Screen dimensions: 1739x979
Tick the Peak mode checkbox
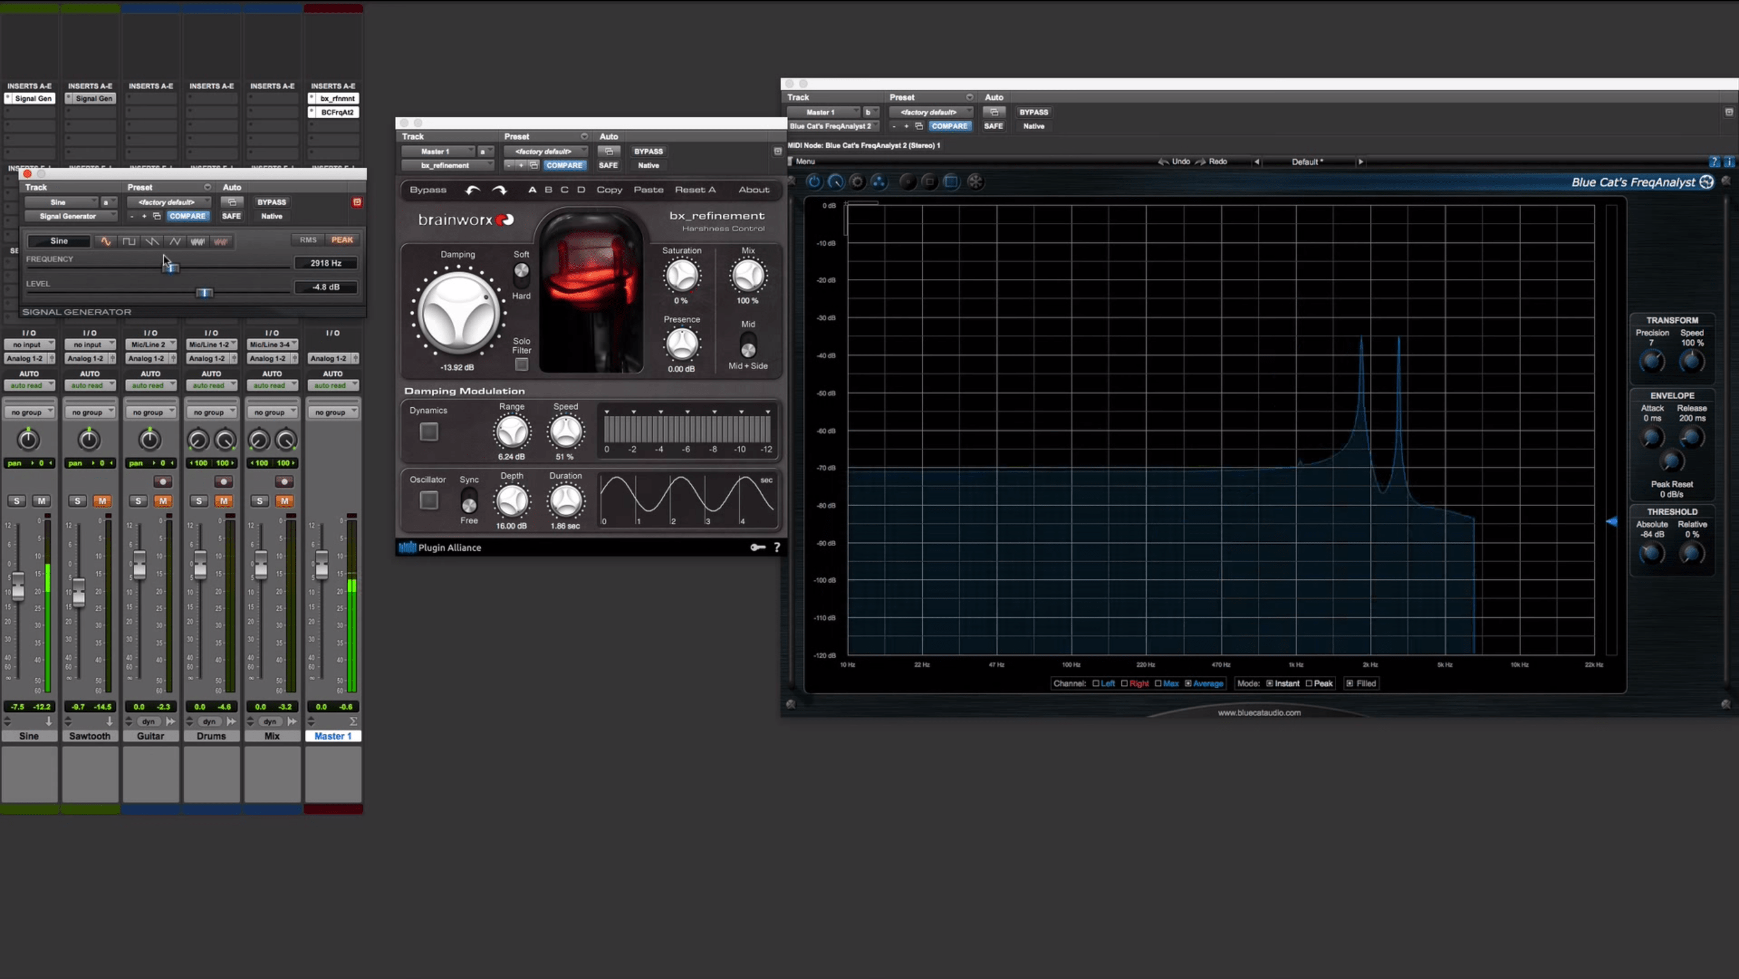tap(1309, 683)
